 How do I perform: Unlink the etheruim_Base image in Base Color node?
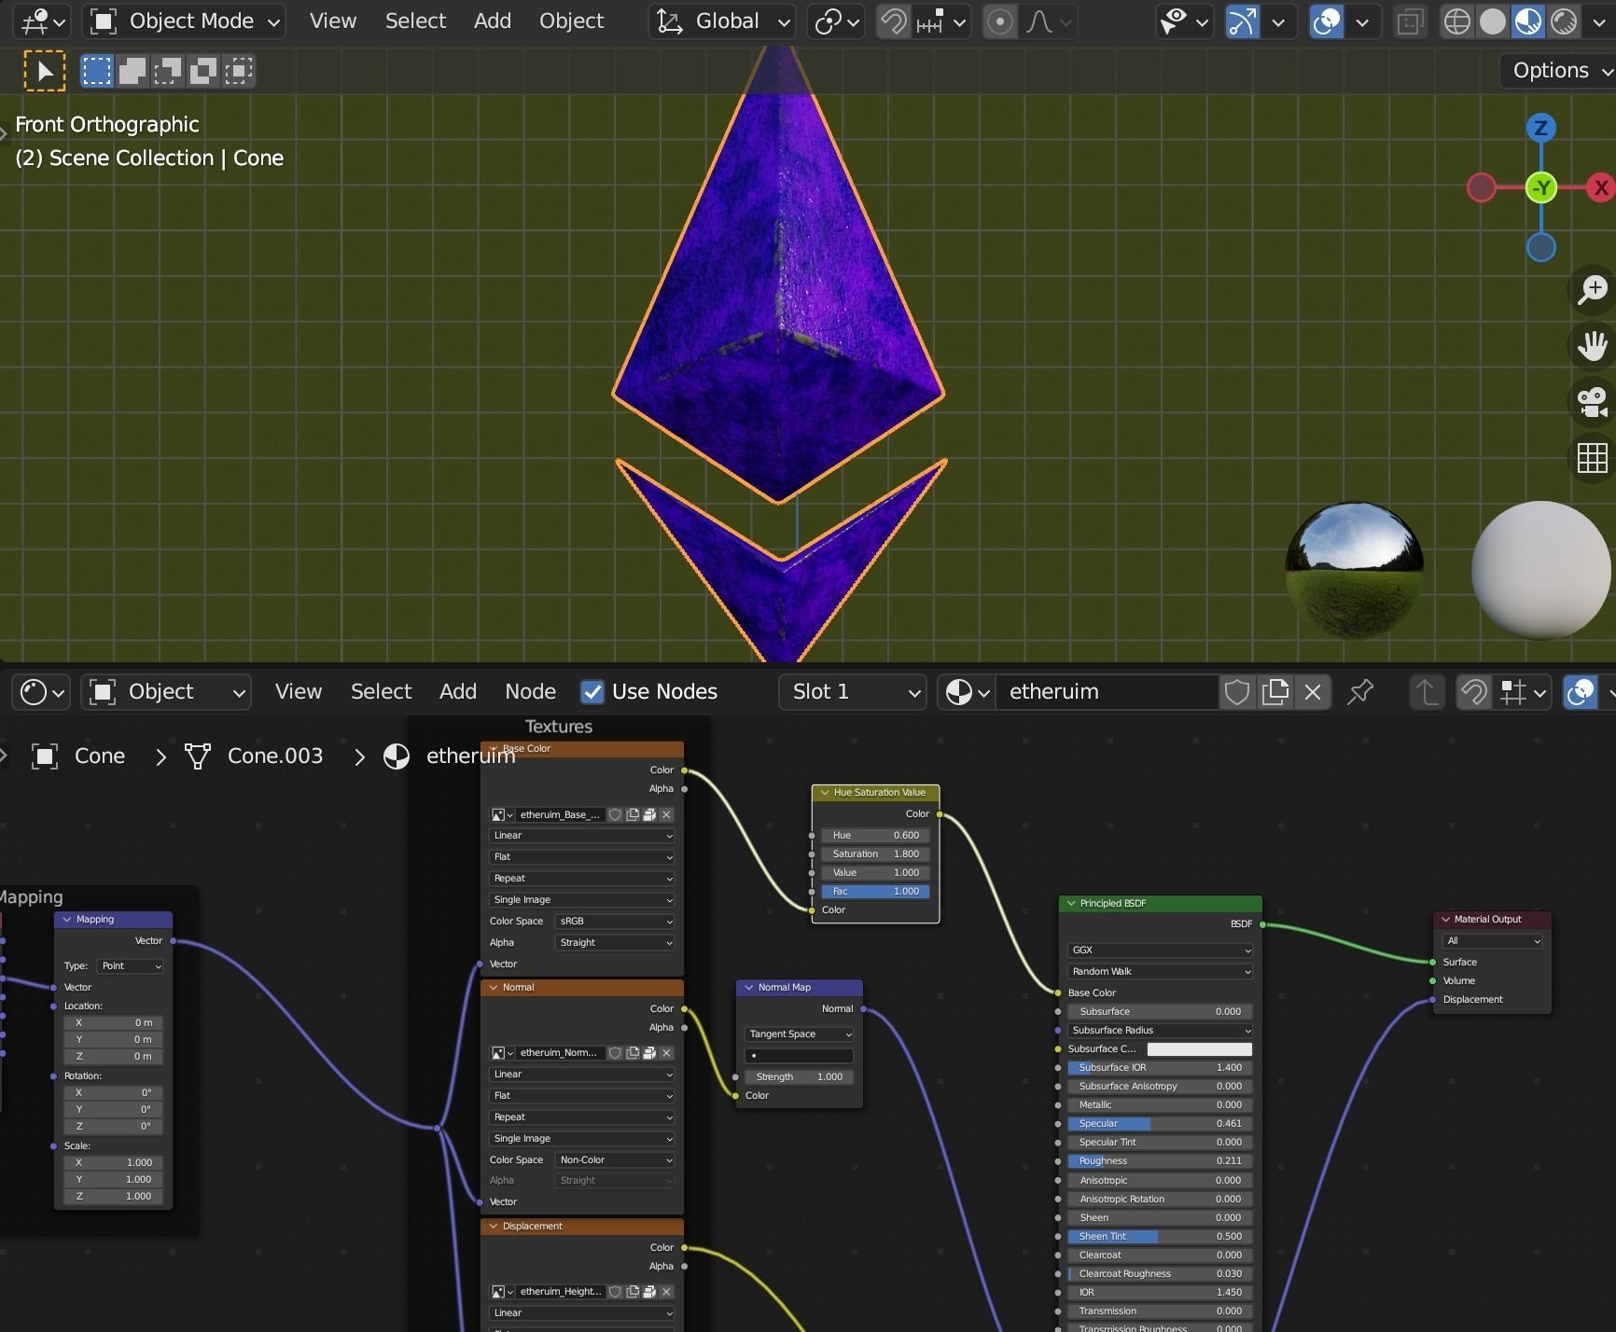pyautogui.click(x=666, y=814)
